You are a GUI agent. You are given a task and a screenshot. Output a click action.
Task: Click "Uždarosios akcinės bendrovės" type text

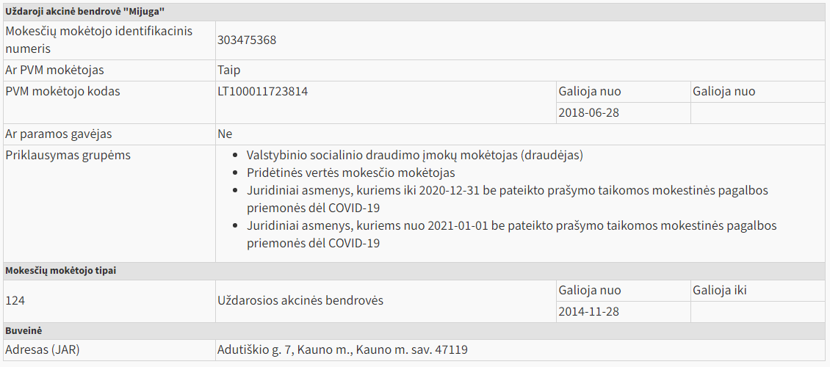coord(300,301)
